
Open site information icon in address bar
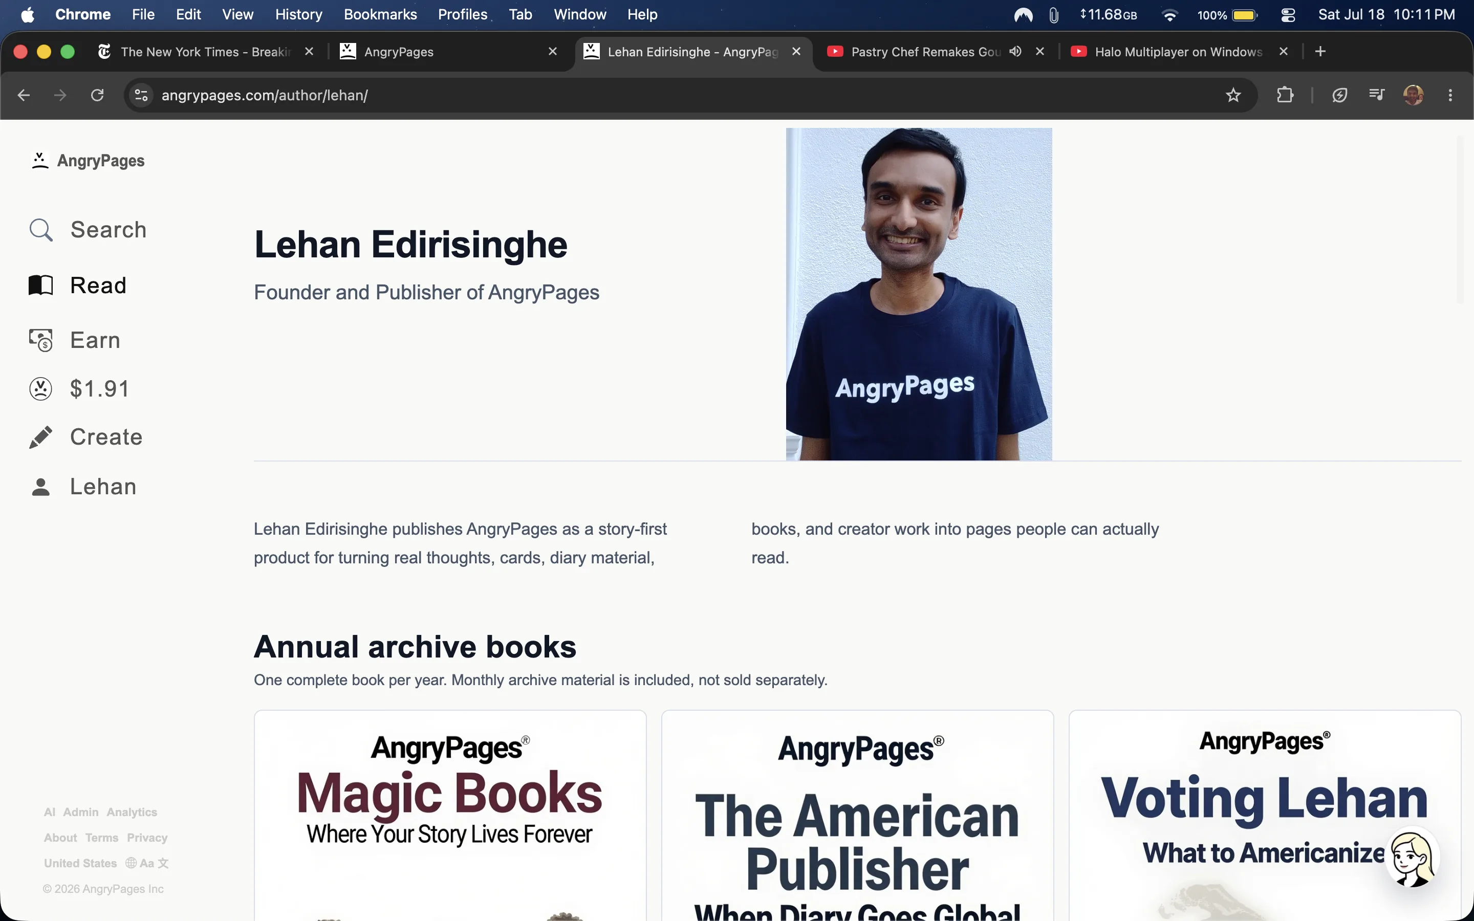click(x=141, y=95)
